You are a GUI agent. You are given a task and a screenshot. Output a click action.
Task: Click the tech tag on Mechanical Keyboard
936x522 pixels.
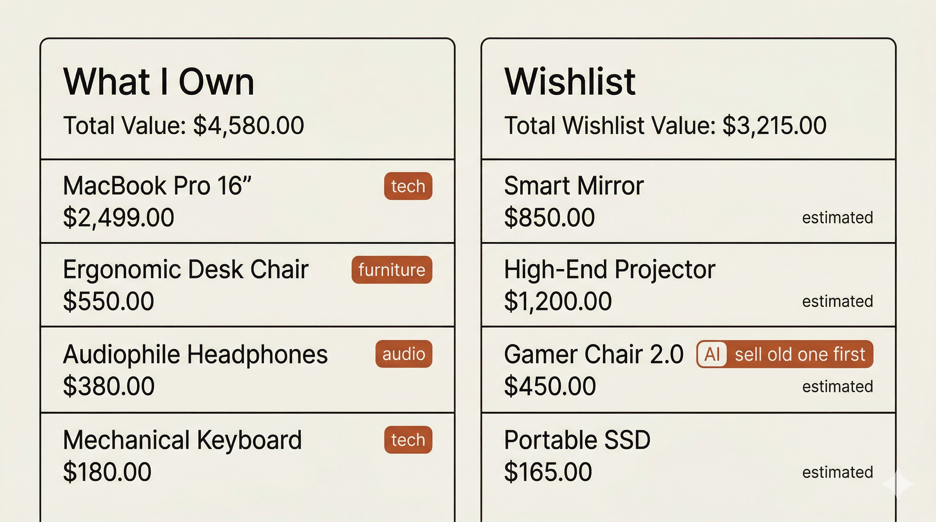[x=407, y=440]
